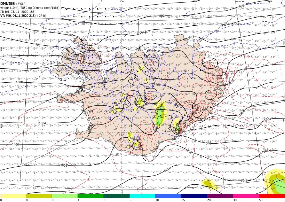The height and width of the screenshot is (202, 285).
Task: Click the red swatch labeled 50
Action: (x=272, y=196)
